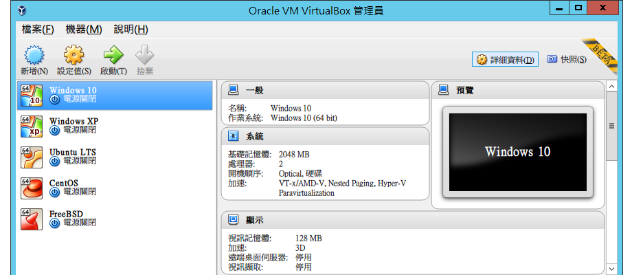Screen dimensions: 632x275
Task: Click the Windows XP OS icon in VM list
Action: [32, 126]
